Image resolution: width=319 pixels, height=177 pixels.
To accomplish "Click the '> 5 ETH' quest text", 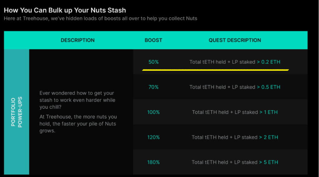I will [x=269, y=162].
